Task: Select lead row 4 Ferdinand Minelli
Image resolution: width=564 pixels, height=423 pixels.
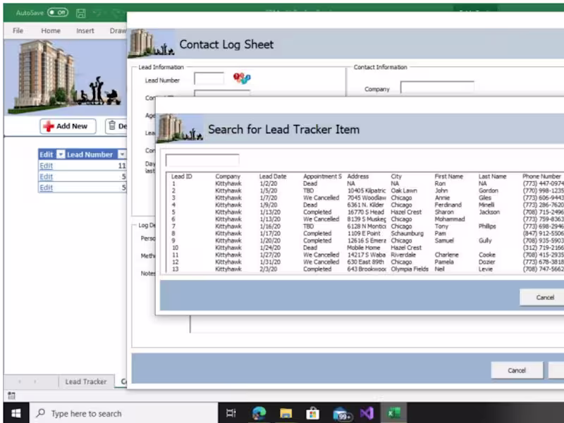Action: tap(365, 205)
